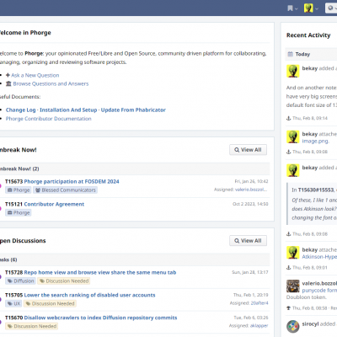Viewport: 337px width, 337px height.
Task: Open Update From Phabricator link
Action: [133, 110]
